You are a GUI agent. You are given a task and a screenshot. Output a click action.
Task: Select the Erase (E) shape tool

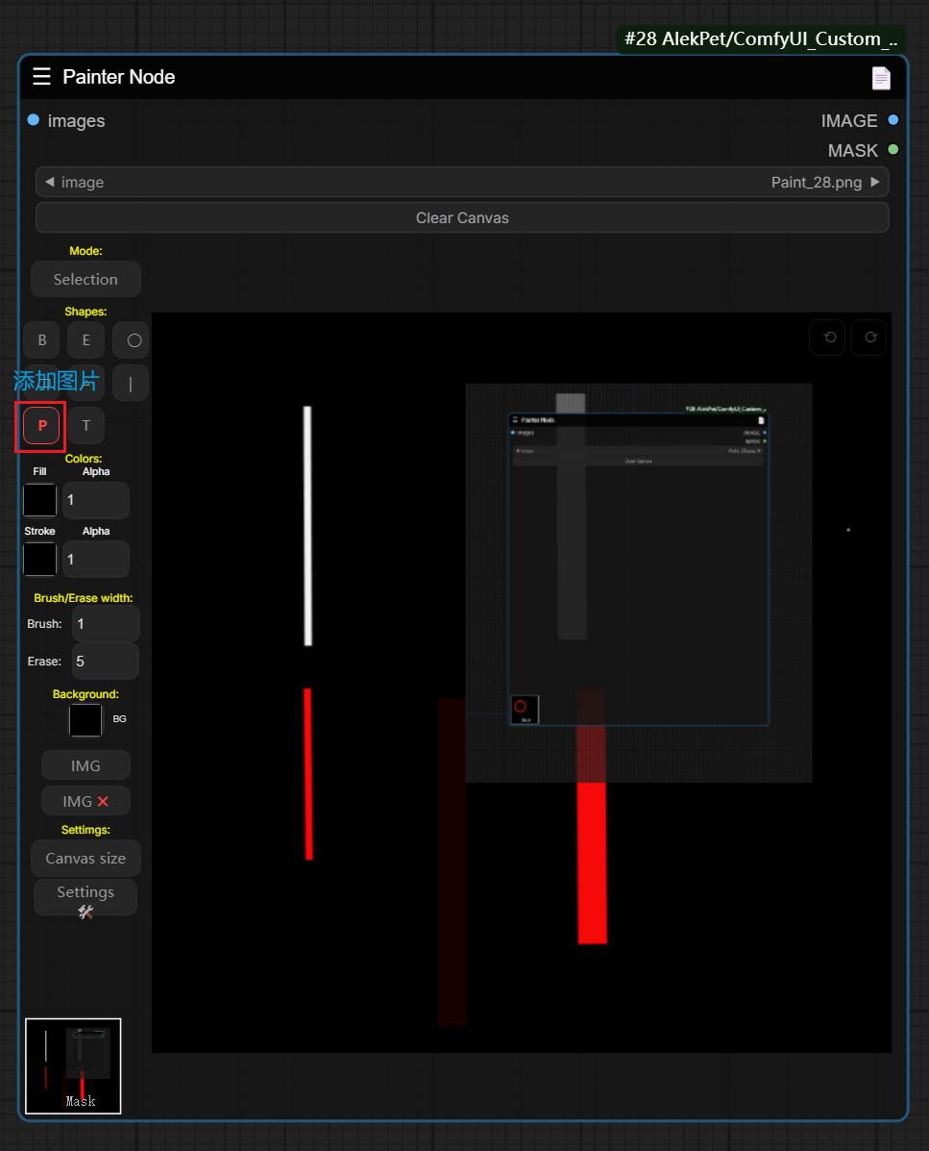pyautogui.click(x=86, y=340)
